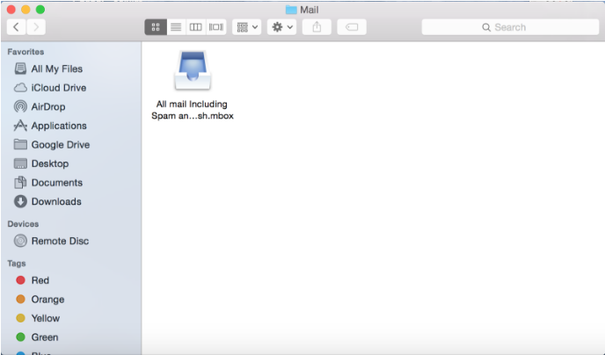Click the Google Drive folder icon
This screenshot has height=355, width=605.
(x=20, y=144)
